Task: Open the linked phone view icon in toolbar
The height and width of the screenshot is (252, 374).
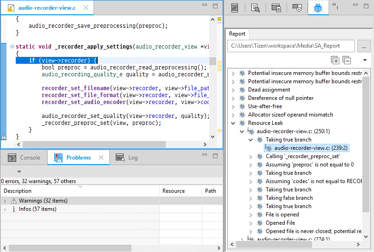Action: 235,8
